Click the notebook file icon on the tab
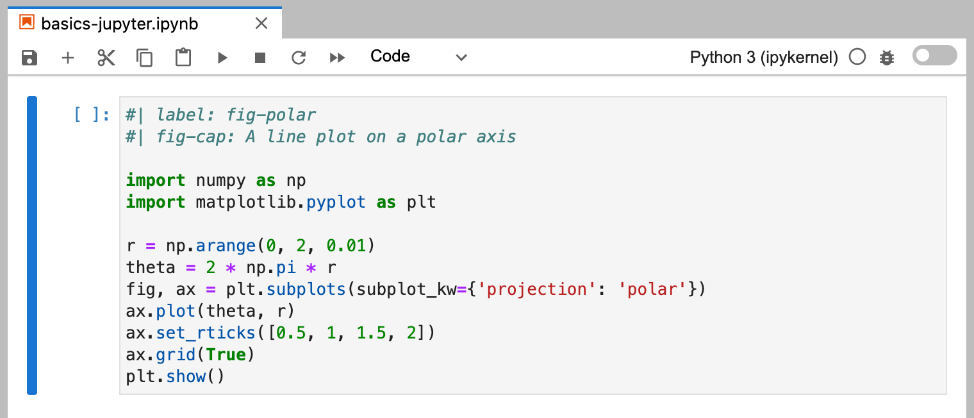974x418 pixels. [26, 23]
